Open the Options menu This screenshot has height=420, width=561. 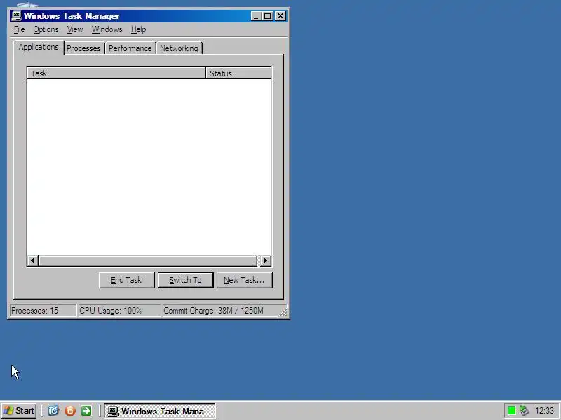[x=46, y=29]
